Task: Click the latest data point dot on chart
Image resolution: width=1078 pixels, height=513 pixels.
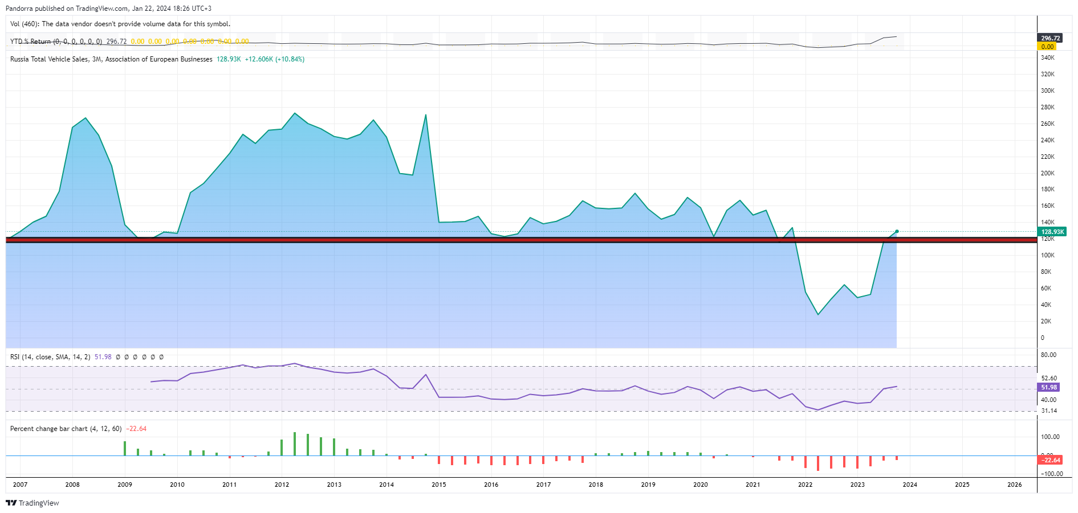Action: 897,231
